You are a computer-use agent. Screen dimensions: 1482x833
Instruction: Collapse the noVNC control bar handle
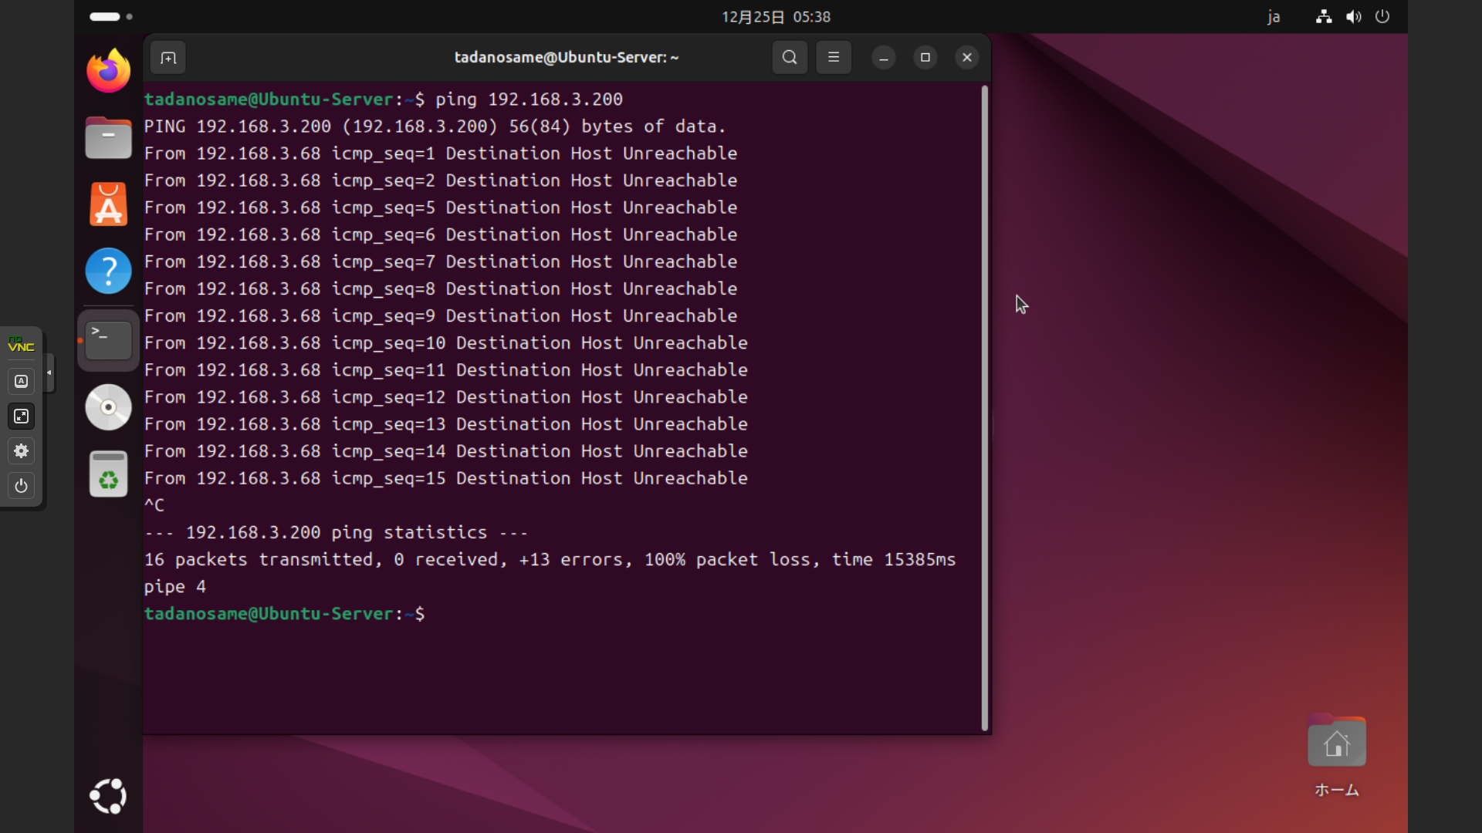(49, 373)
